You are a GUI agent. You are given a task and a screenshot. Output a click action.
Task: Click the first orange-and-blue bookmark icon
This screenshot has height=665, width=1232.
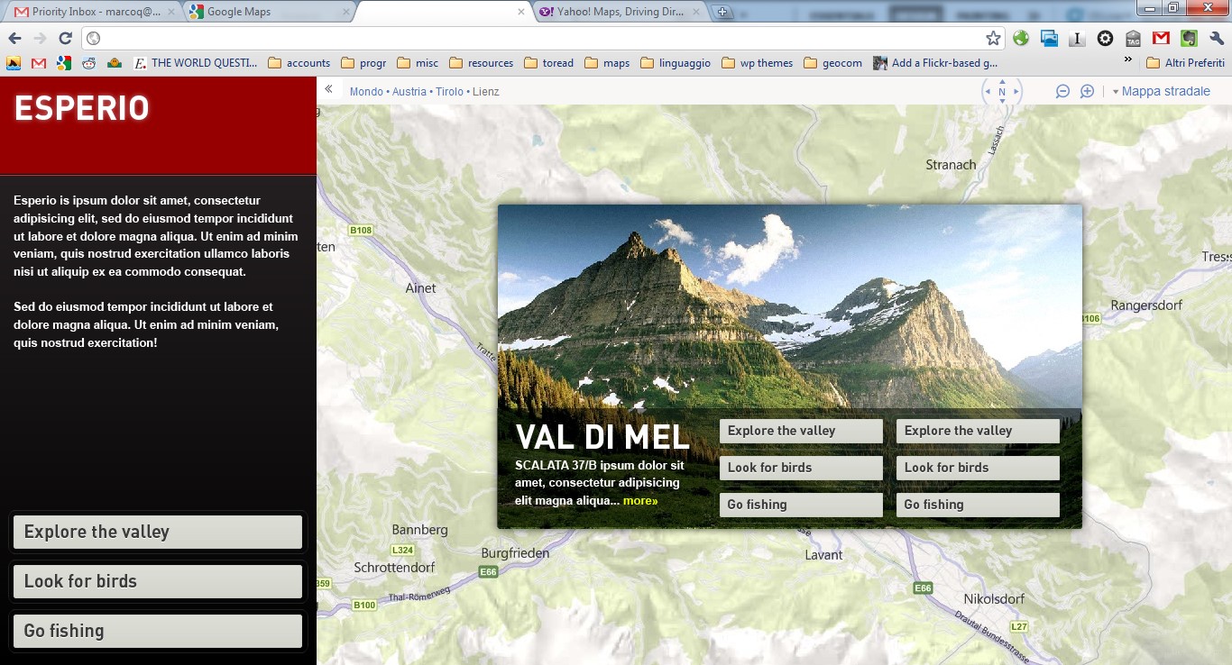tap(13, 63)
